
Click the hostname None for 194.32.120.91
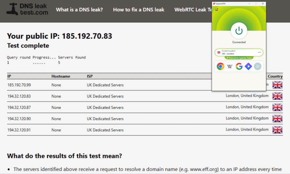click(x=56, y=130)
